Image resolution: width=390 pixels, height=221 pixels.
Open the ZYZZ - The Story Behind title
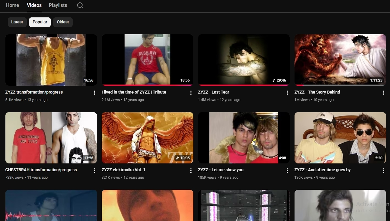point(317,92)
